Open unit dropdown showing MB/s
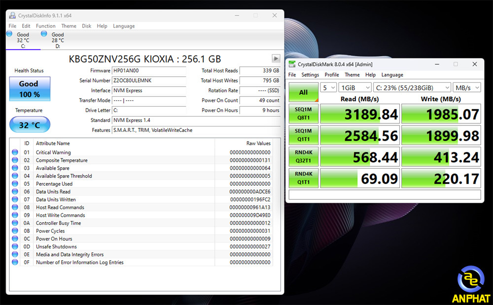Viewport: 493px width, 305px height. [x=467, y=88]
